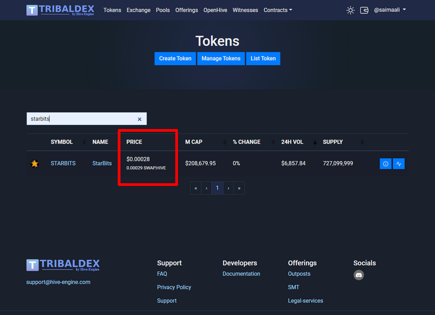Expand the @saimaali account dropdown
Image resolution: width=435 pixels, height=315 pixels.
click(x=390, y=10)
